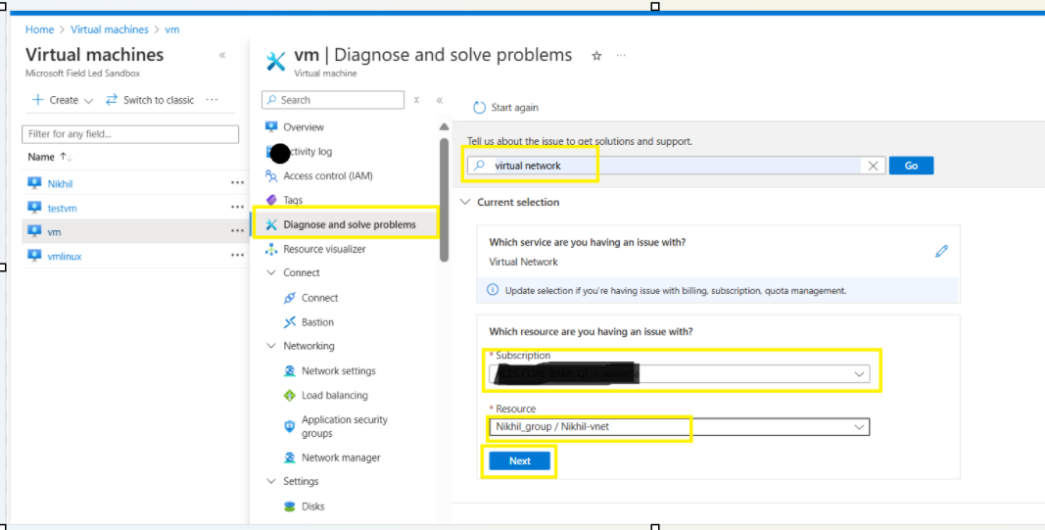This screenshot has height=530, width=1045.
Task: Collapse the Connect section
Action: [271, 272]
